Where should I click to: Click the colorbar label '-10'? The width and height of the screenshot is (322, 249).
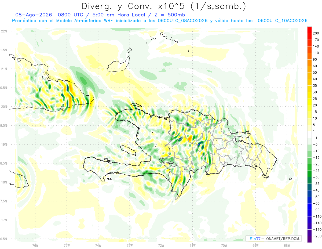click(316, 151)
